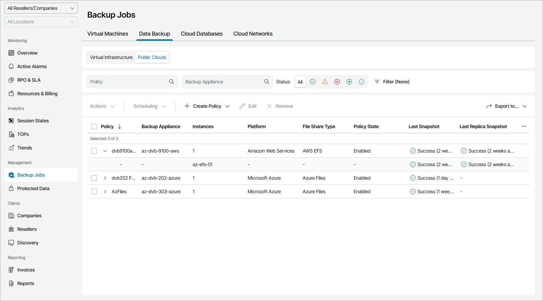Click the Policy search magnifier icon

(172, 82)
